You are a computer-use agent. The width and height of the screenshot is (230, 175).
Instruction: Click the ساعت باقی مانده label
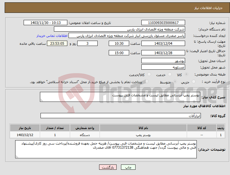(33, 44)
